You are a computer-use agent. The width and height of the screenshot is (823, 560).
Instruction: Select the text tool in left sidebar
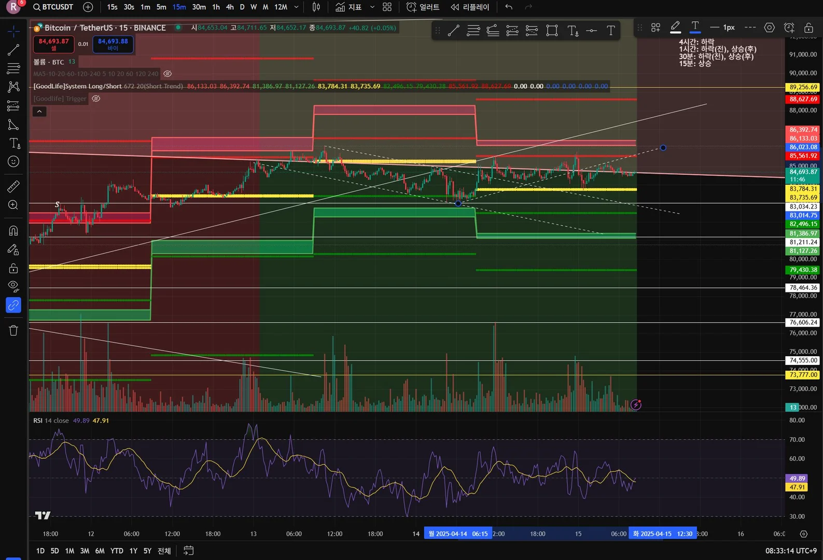[13, 143]
